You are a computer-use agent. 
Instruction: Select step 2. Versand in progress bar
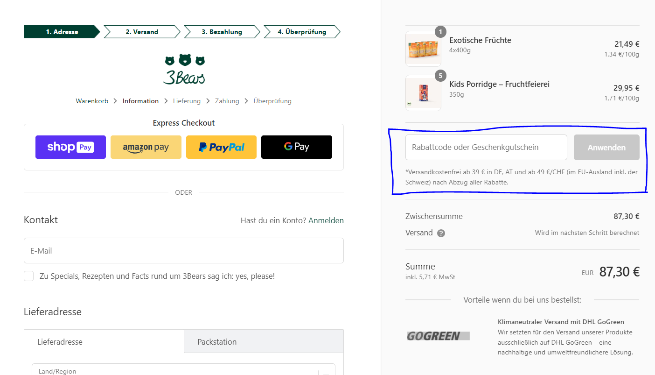point(142,32)
